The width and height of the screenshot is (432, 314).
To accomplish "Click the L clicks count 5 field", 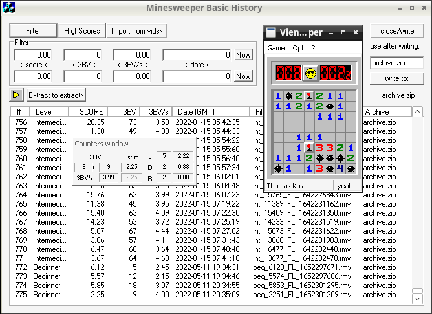I will 164,156.
